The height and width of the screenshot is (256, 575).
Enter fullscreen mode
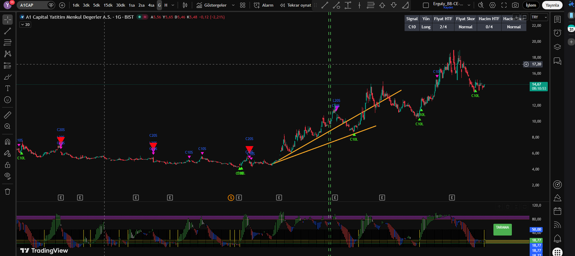[504, 5]
